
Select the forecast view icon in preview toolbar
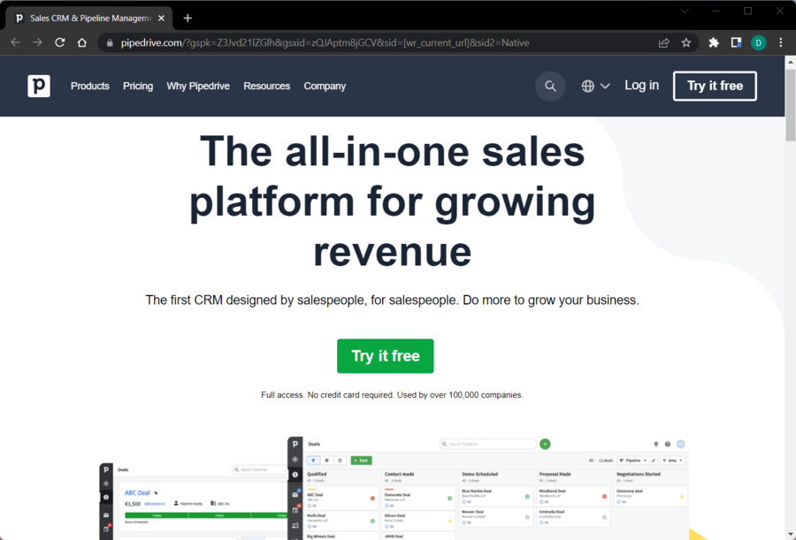pyautogui.click(x=341, y=460)
